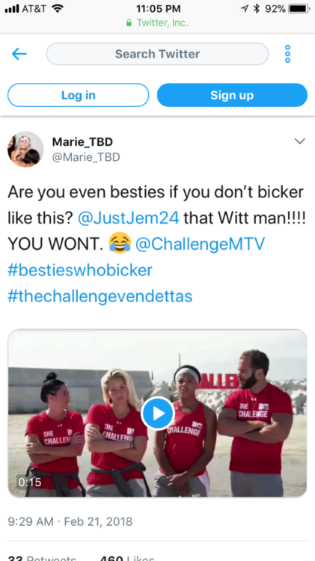The image size is (315, 561).
Task: Tap the video thumbnail of four contestants
Action: point(157,413)
